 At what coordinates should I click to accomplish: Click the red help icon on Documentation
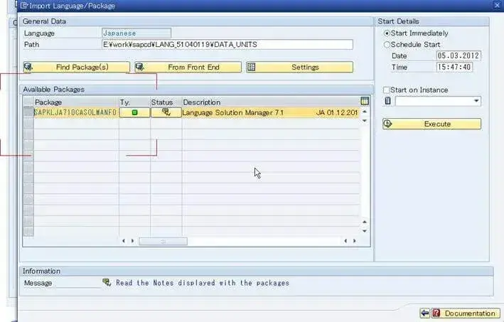click(x=436, y=313)
